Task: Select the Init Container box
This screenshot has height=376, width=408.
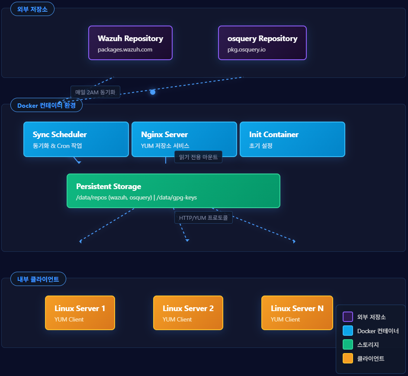Action: click(x=292, y=139)
